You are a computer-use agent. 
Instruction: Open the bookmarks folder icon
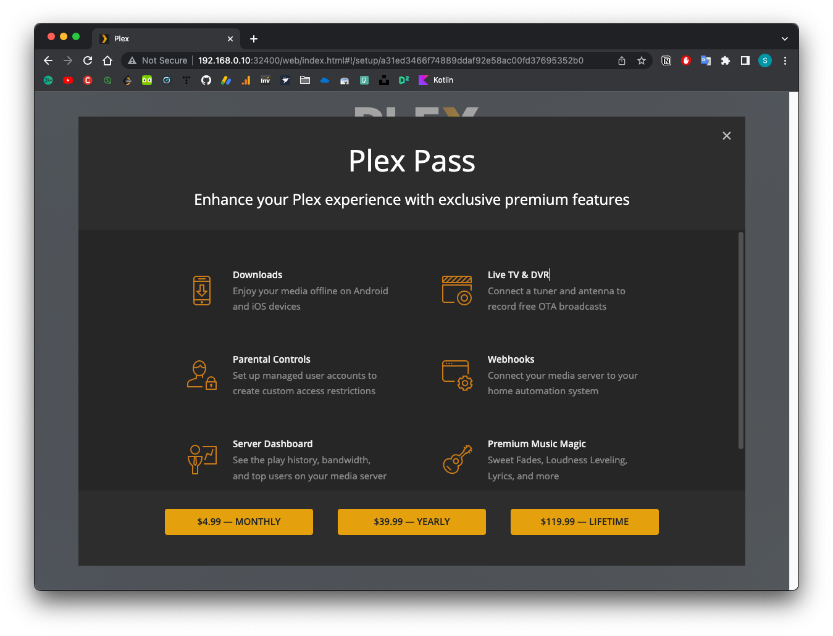(305, 80)
